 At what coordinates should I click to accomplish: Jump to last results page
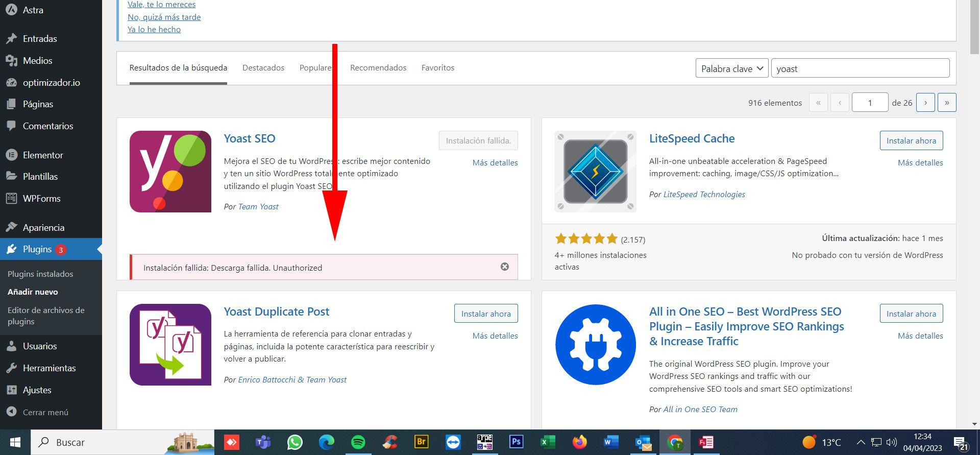947,103
